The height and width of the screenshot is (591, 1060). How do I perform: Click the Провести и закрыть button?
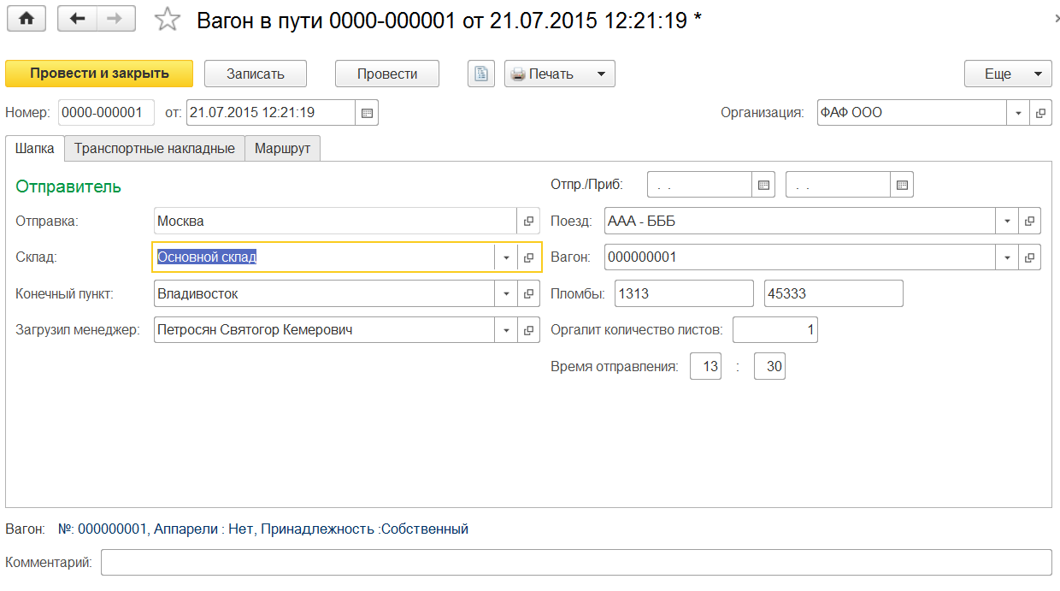point(99,74)
